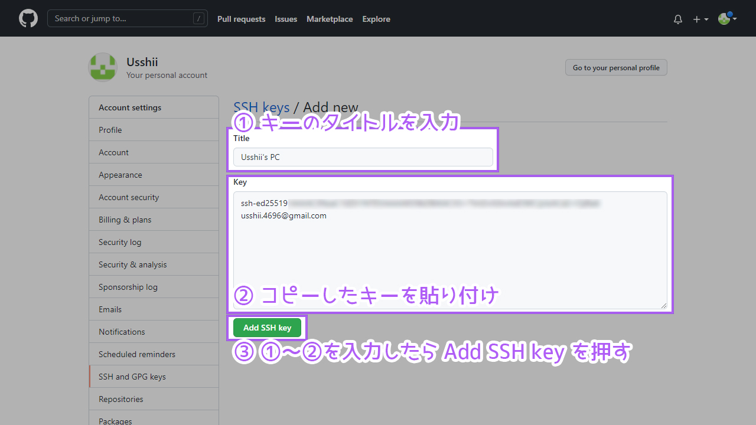This screenshot has height=425, width=756.
Task: Click the slash shortcut hint in search
Action: pos(198,18)
